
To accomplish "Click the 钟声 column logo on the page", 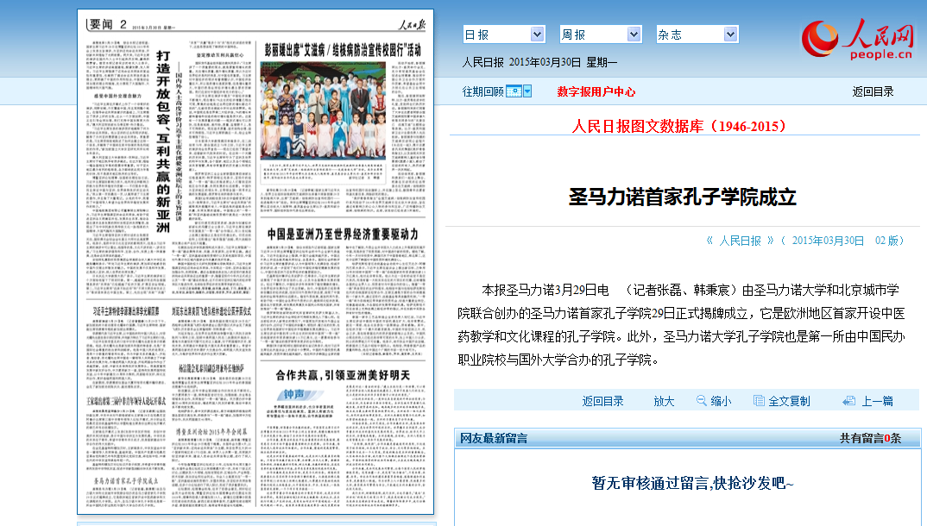I will [x=299, y=394].
